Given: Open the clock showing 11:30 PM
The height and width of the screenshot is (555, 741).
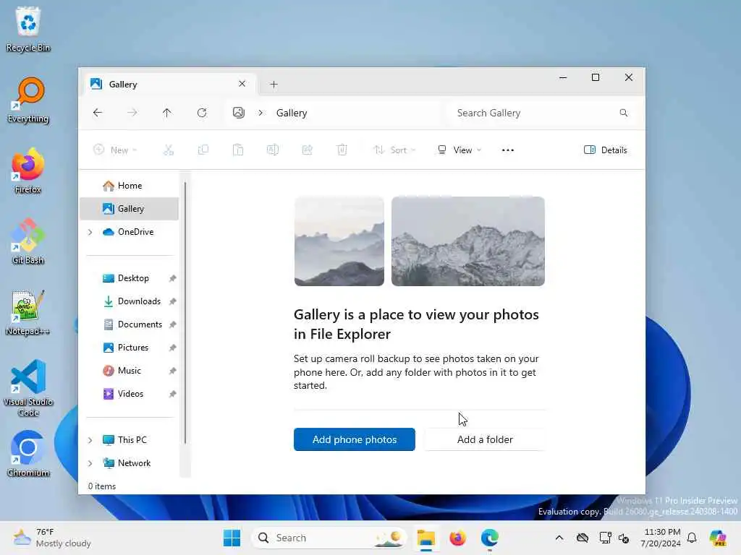Looking at the screenshot, I should point(661,538).
